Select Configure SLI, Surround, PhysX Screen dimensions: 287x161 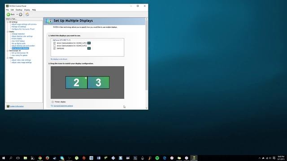[x=23, y=29]
